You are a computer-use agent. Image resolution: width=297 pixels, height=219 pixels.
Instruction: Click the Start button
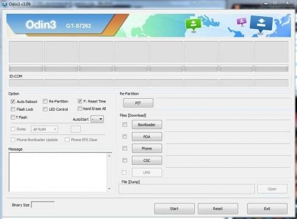click(x=174, y=208)
